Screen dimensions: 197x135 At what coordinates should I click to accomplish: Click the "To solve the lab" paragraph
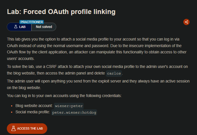[x=97, y=70]
